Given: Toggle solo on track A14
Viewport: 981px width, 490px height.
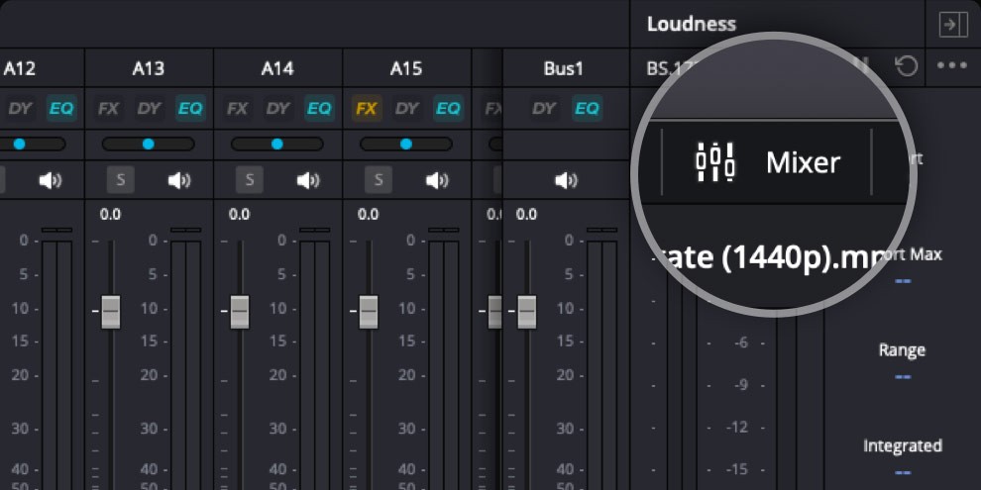Looking at the screenshot, I should (249, 180).
